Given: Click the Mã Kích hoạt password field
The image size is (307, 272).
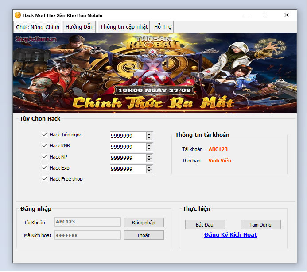Looking at the screenshot, I should tap(88, 235).
